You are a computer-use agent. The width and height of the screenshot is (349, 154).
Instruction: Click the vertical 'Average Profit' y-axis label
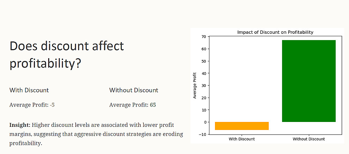click(x=195, y=85)
